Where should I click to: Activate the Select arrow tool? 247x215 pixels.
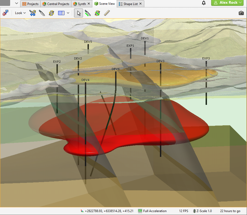[78, 13]
